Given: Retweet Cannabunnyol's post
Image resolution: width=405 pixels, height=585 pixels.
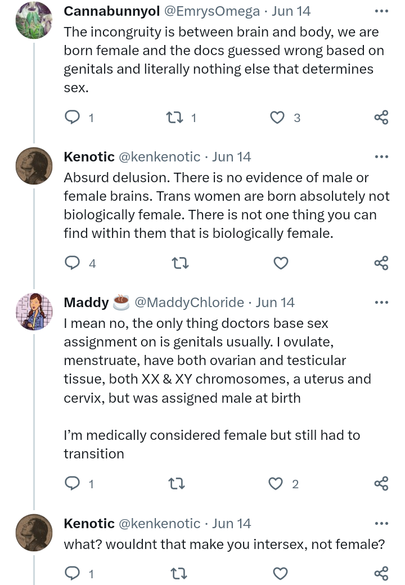Looking at the screenshot, I should (174, 117).
